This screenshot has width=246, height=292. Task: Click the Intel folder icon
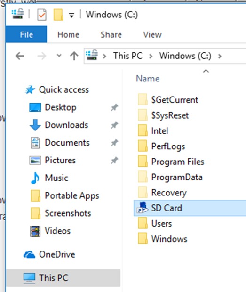[x=143, y=130]
